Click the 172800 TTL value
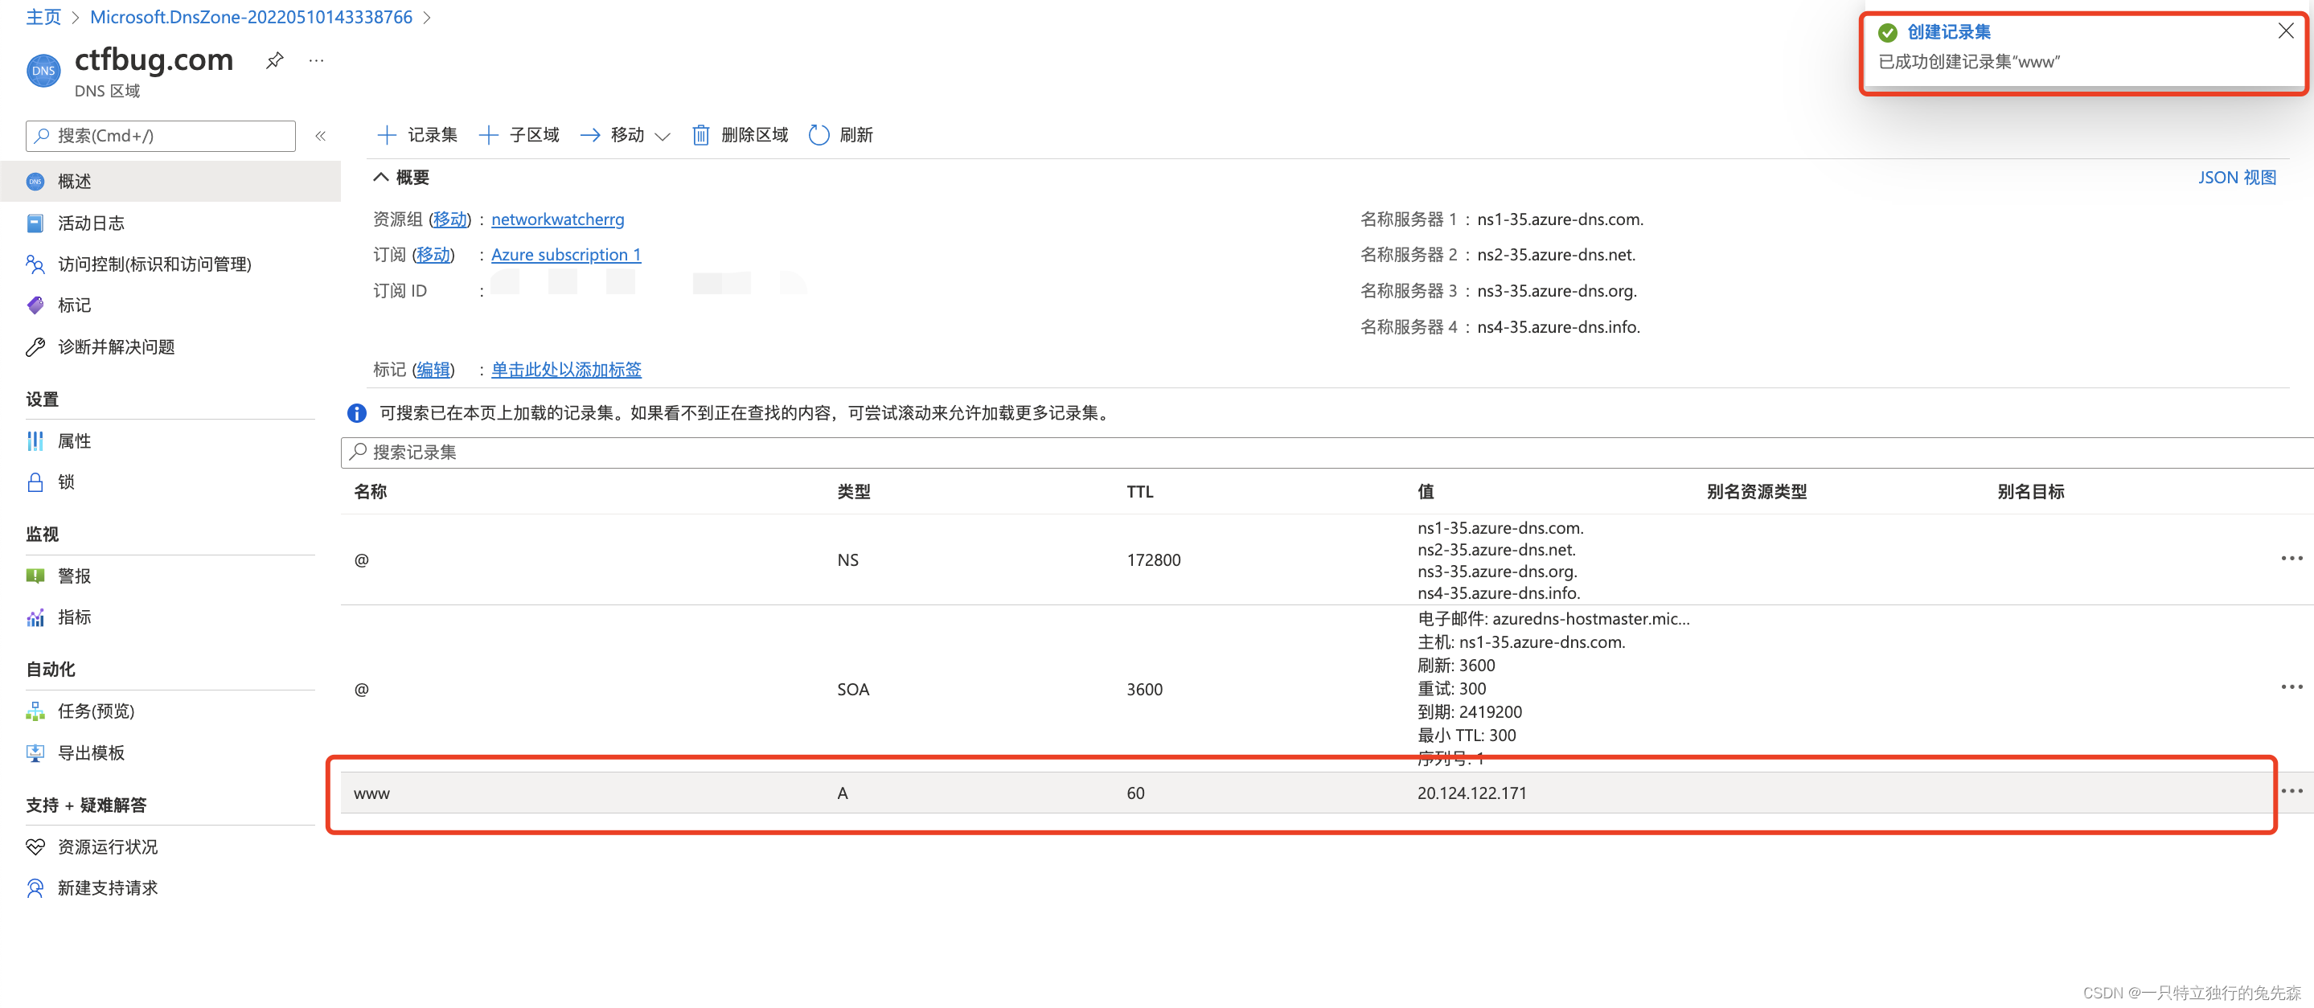 [x=1154, y=559]
